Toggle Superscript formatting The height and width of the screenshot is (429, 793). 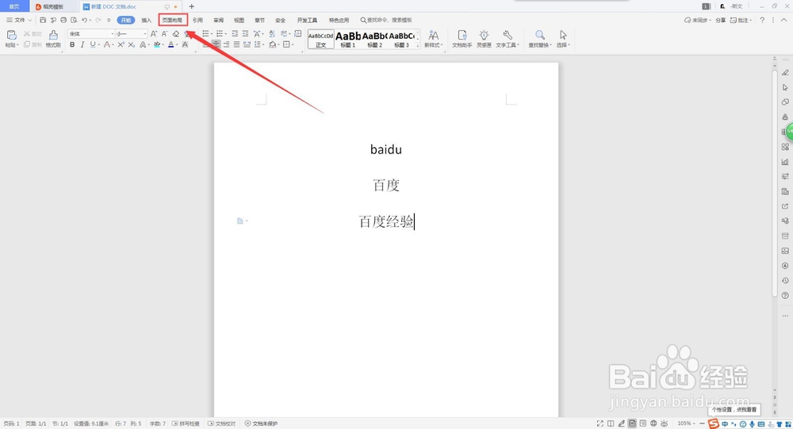point(121,44)
